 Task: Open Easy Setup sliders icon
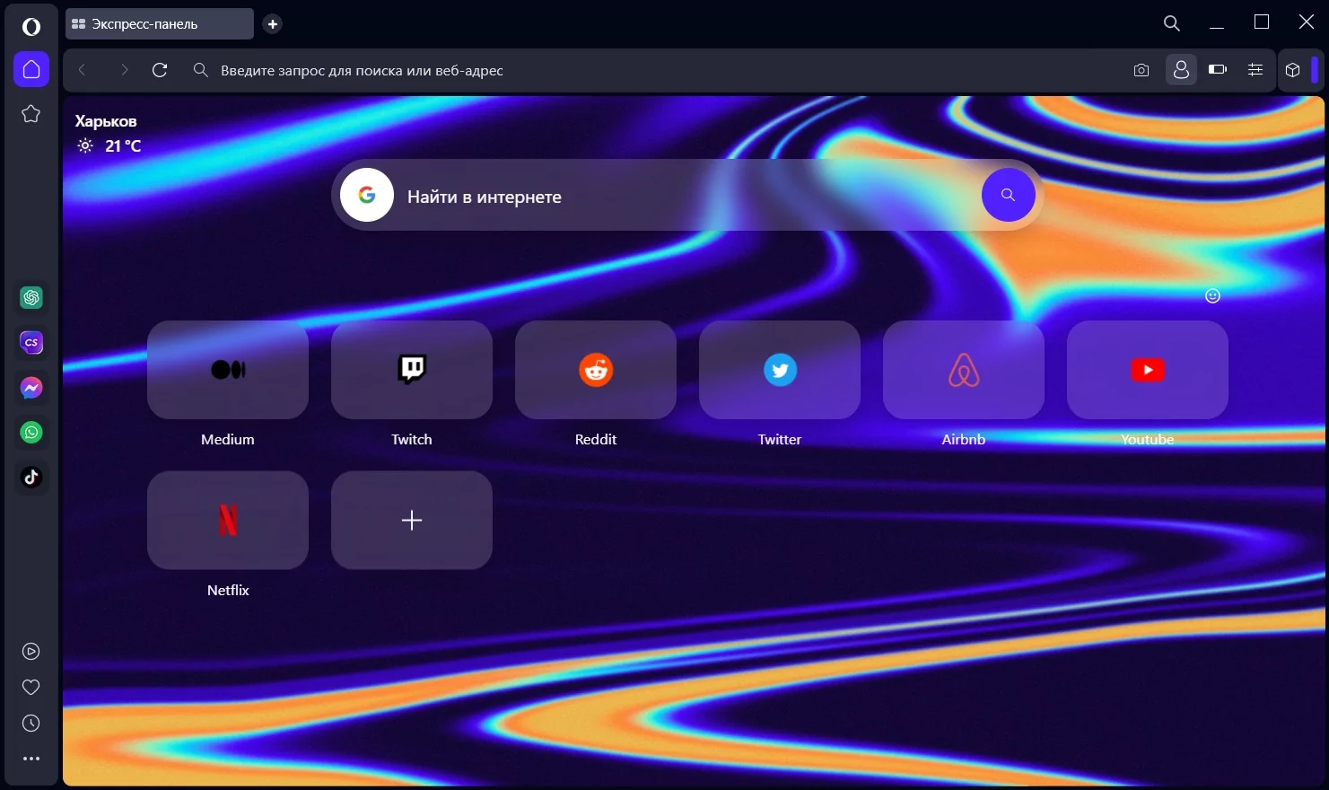click(1255, 69)
